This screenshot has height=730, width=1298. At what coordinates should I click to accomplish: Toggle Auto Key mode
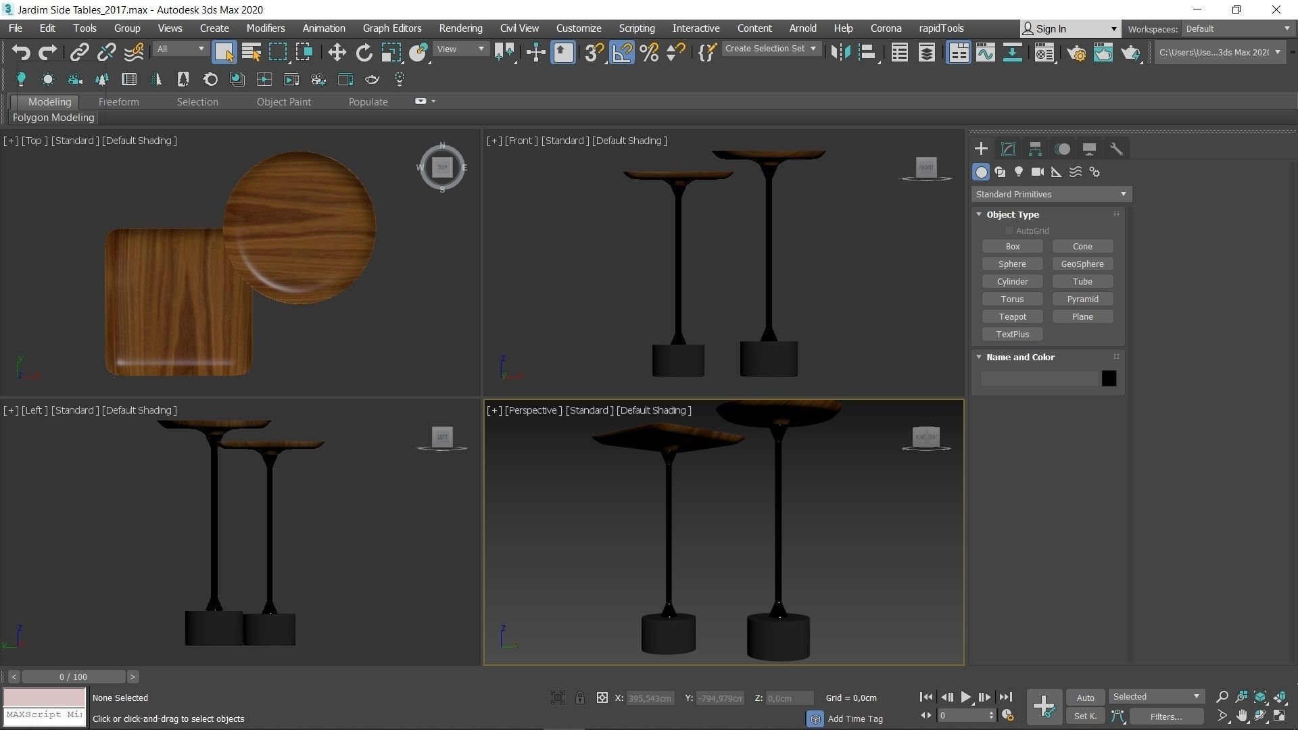pyautogui.click(x=1085, y=698)
